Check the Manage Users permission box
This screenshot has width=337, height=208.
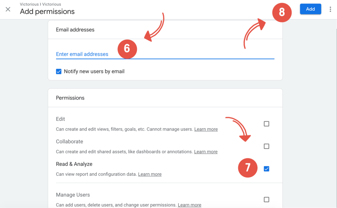267,199
